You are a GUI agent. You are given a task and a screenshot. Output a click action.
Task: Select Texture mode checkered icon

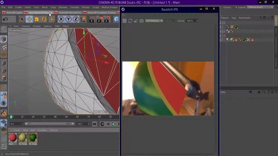(3, 47)
